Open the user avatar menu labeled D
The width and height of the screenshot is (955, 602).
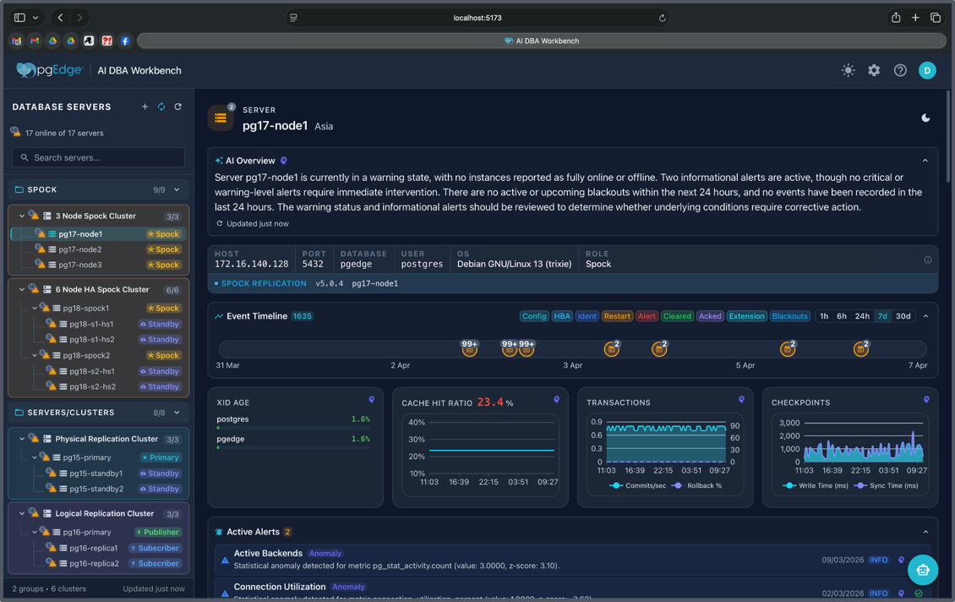[927, 70]
